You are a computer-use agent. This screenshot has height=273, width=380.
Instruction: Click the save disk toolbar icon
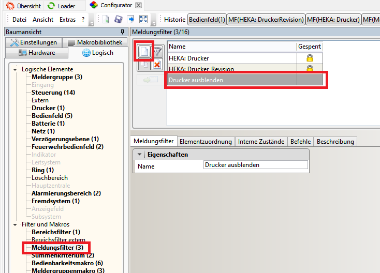click(x=118, y=19)
